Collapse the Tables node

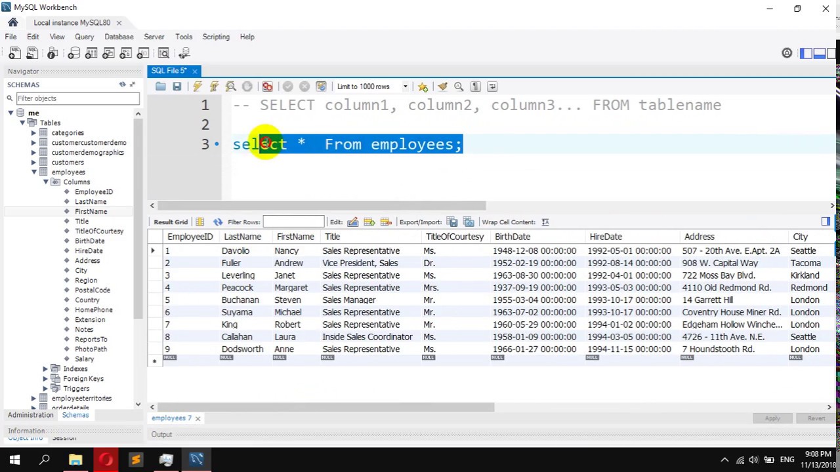(x=22, y=123)
